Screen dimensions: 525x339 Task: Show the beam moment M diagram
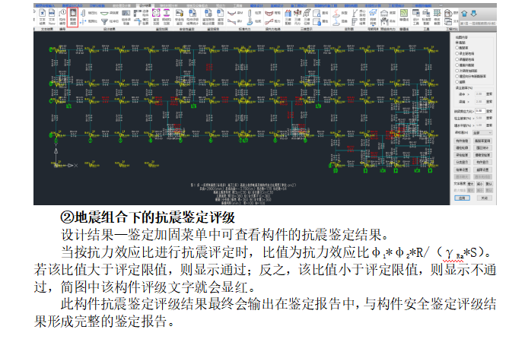pyautogui.click(x=234, y=13)
